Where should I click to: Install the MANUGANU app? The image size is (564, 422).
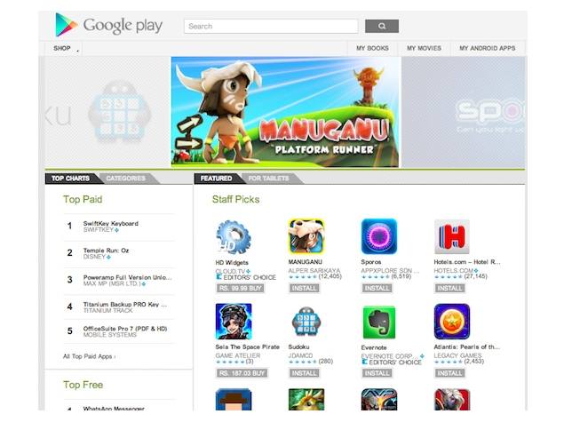click(x=304, y=288)
